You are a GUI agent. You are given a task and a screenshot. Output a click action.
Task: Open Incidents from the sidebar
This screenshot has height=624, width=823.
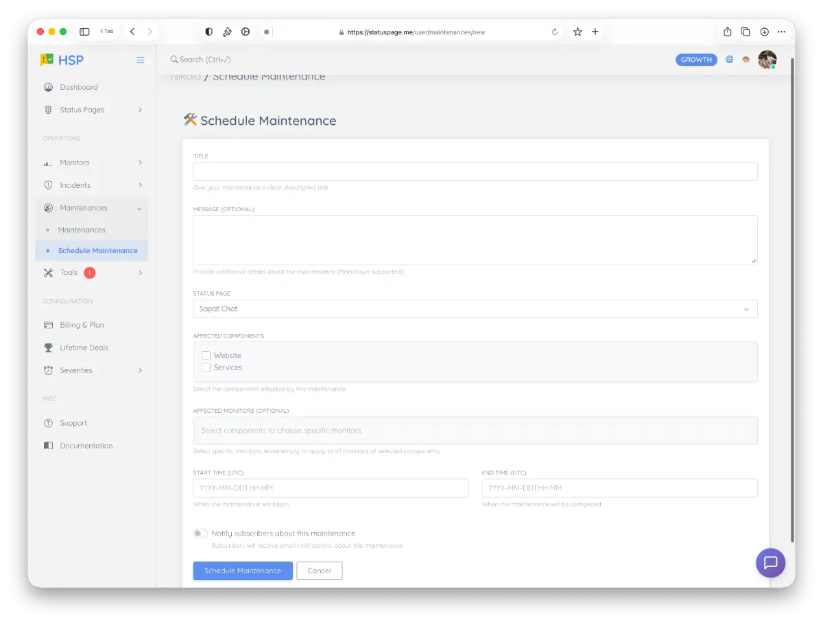tap(75, 184)
